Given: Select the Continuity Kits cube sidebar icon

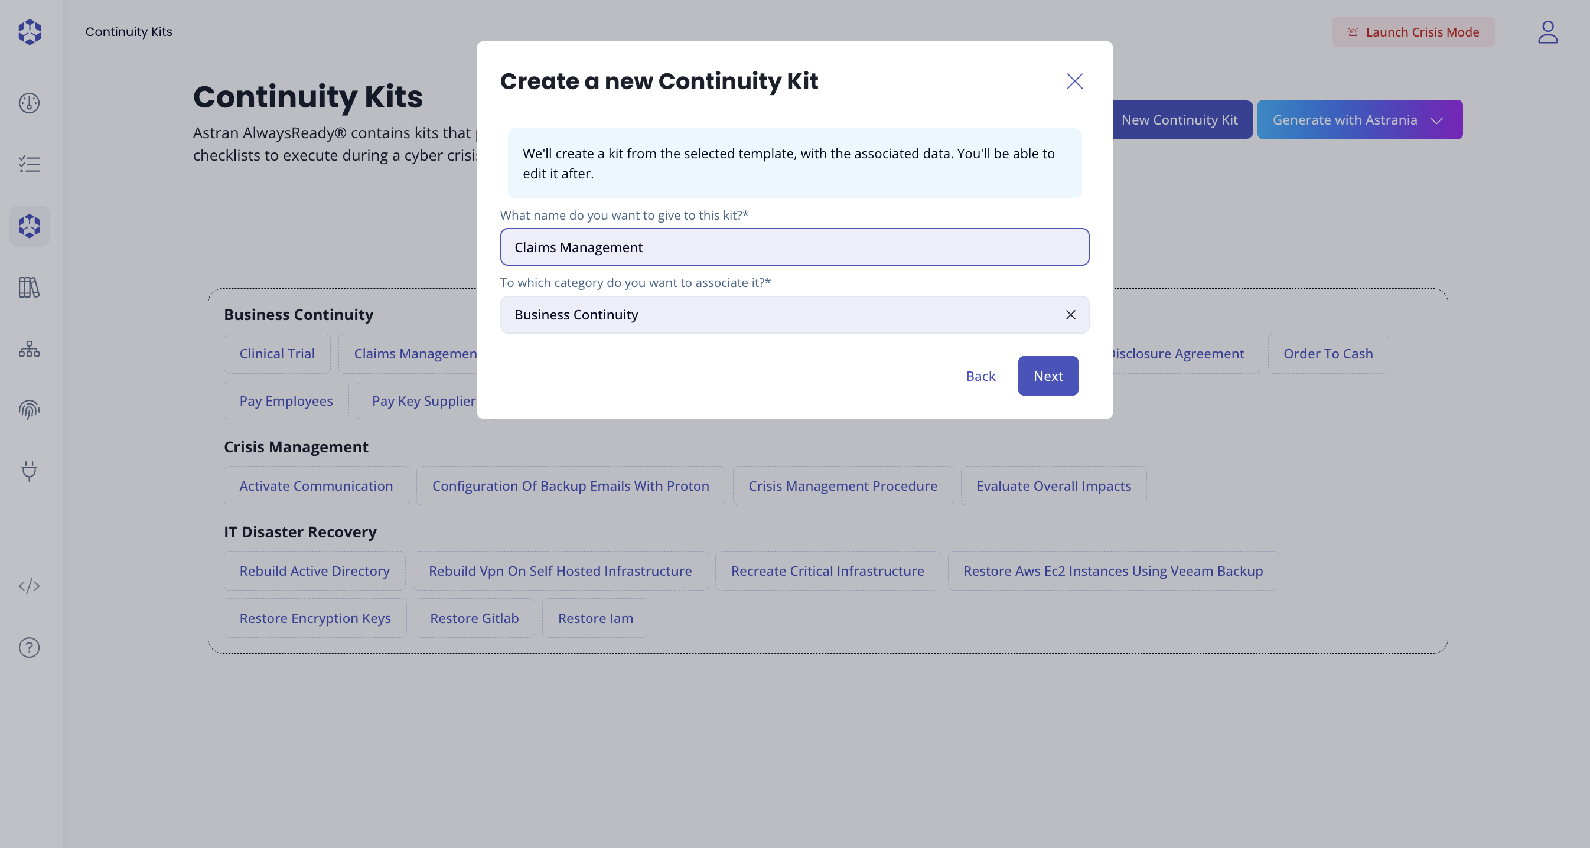Looking at the screenshot, I should [x=29, y=226].
